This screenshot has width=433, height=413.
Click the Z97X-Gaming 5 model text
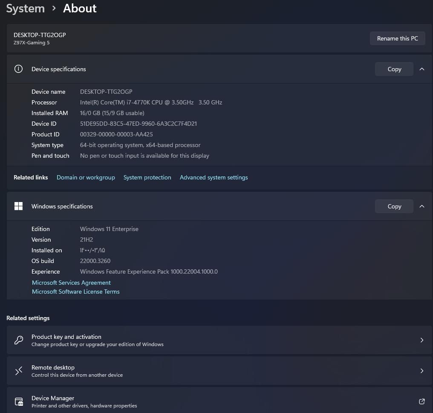coord(32,43)
